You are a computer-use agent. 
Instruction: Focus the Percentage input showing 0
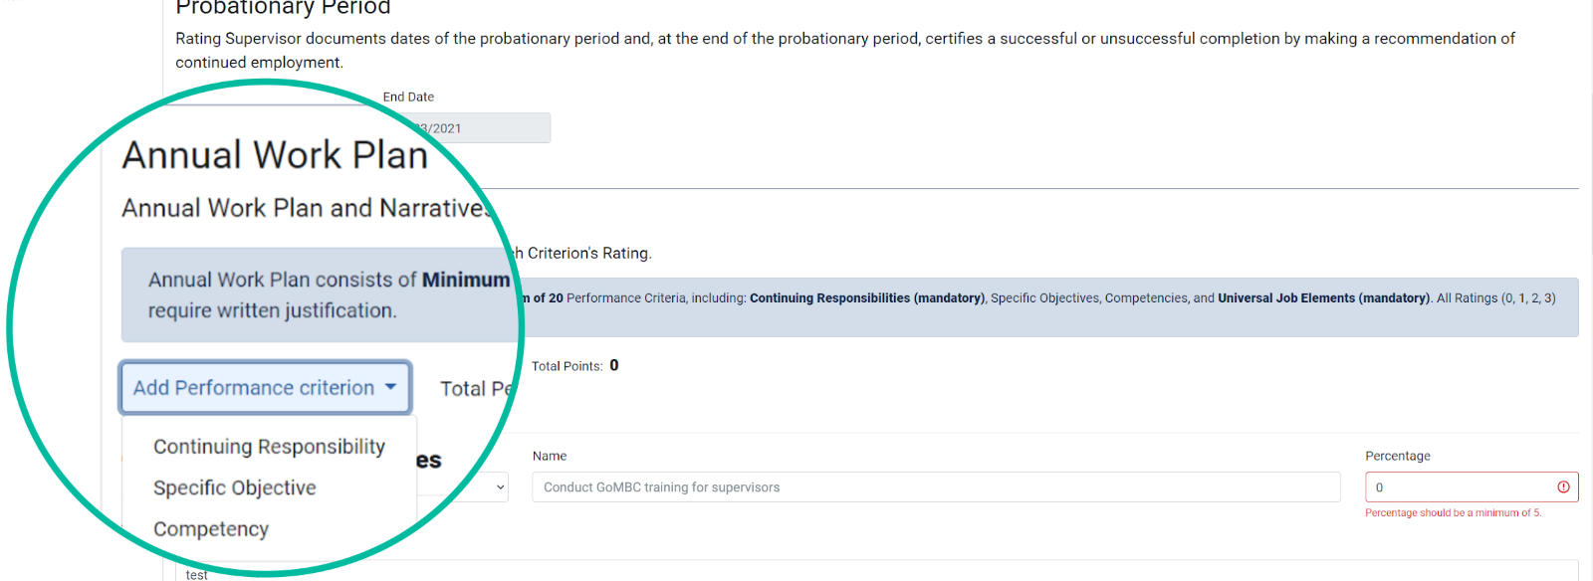pos(1472,487)
